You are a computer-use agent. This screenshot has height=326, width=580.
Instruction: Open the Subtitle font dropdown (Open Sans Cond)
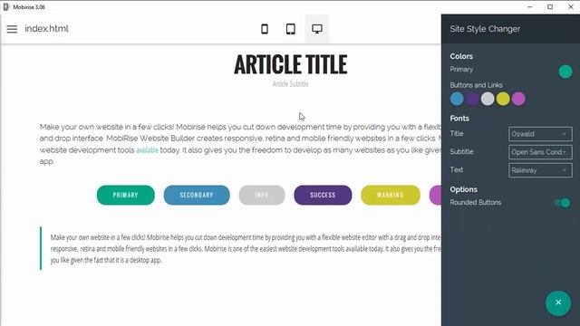[540, 152]
